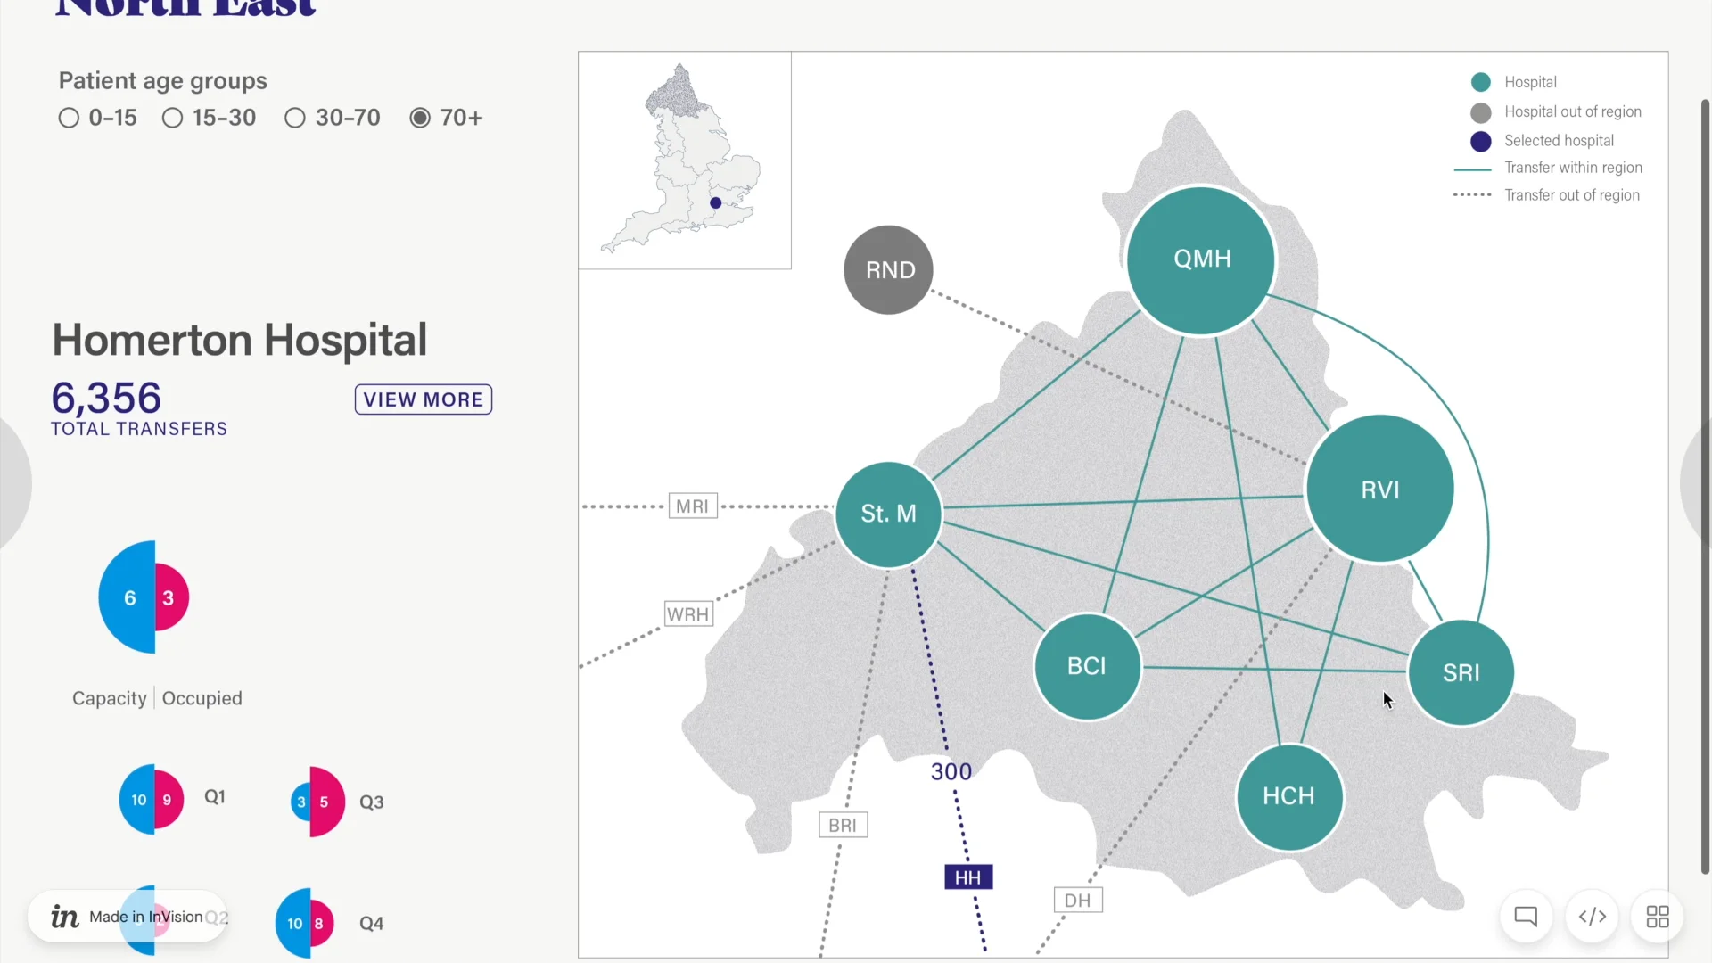Select the St. M hospital node

click(x=888, y=513)
